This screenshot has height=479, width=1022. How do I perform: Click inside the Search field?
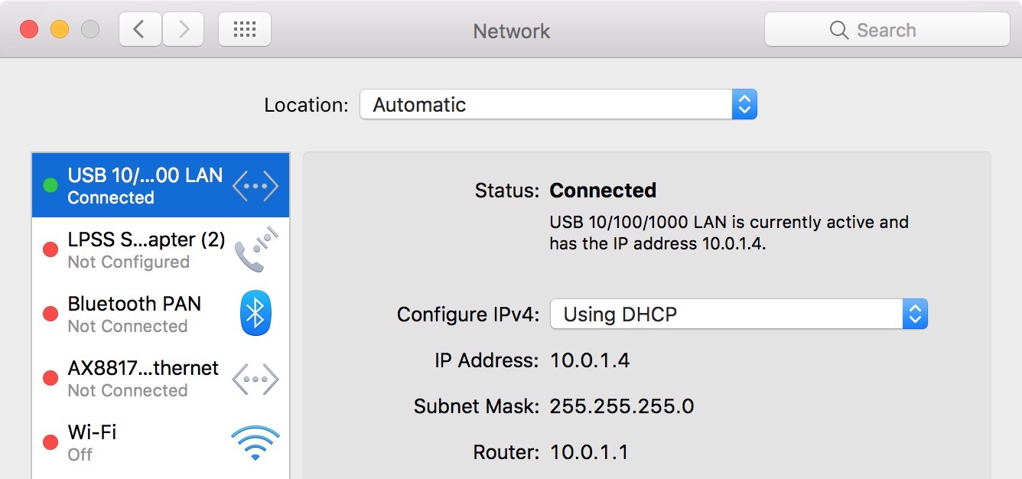[x=887, y=30]
